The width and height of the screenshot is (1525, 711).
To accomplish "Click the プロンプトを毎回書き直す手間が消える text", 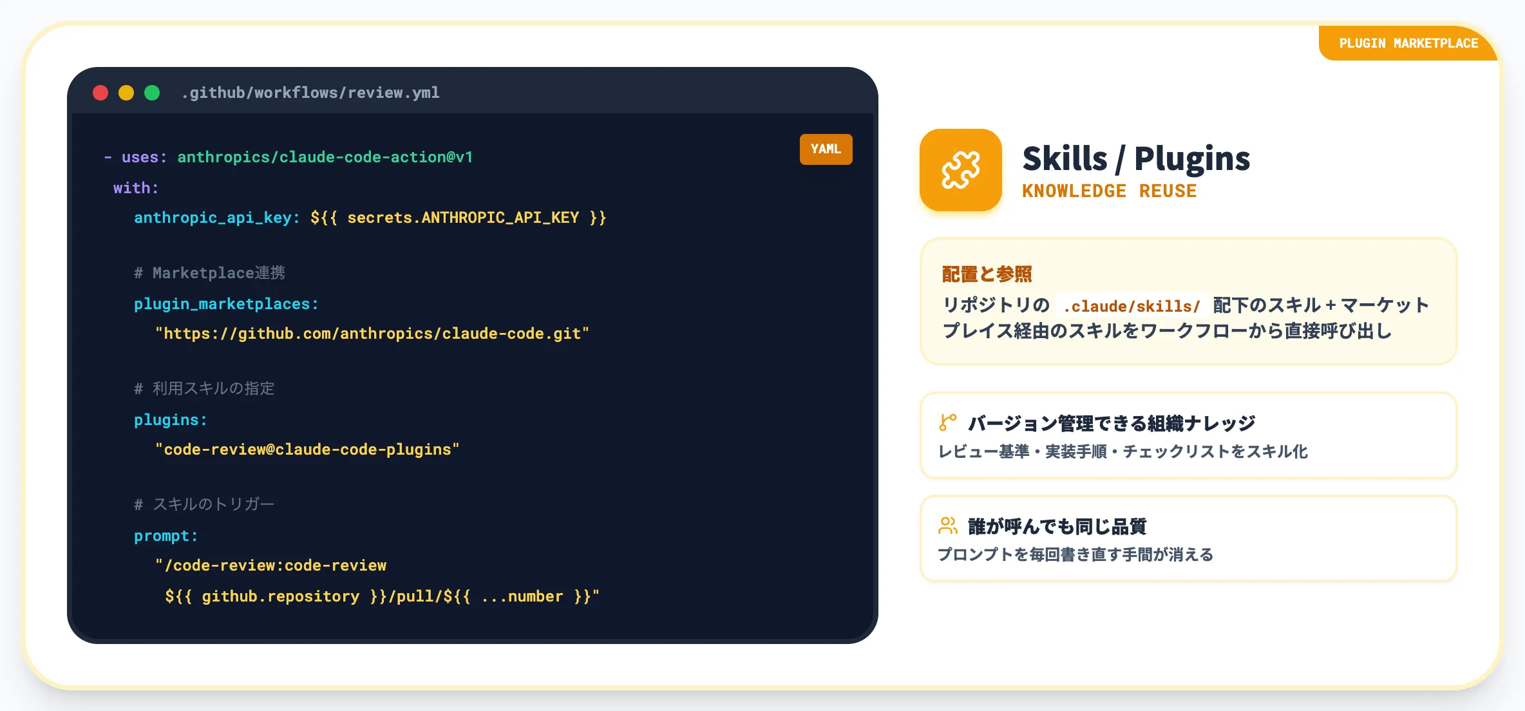I will (1075, 555).
